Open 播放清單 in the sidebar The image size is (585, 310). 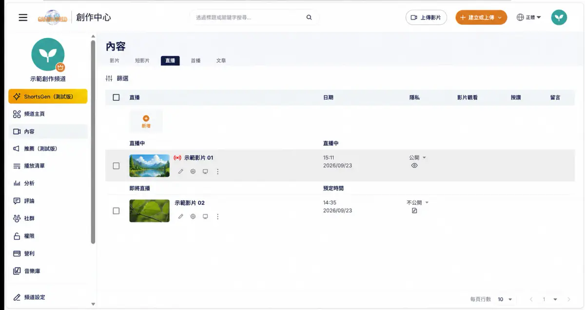(48, 166)
